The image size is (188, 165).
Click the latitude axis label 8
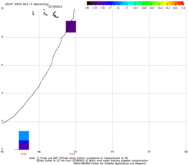click(2, 37)
